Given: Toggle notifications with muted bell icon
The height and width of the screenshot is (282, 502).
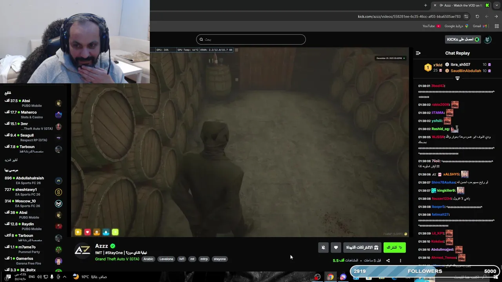Looking at the screenshot, I should 323,248.
